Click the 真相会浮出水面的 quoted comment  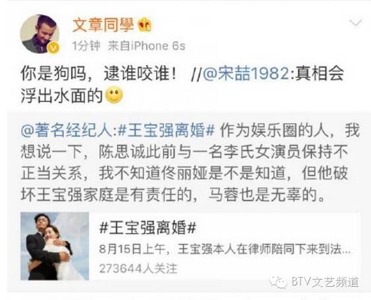(182, 84)
